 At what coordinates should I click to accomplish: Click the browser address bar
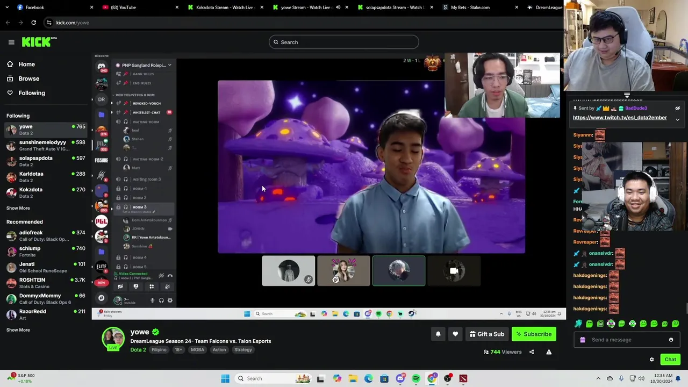coord(301,23)
